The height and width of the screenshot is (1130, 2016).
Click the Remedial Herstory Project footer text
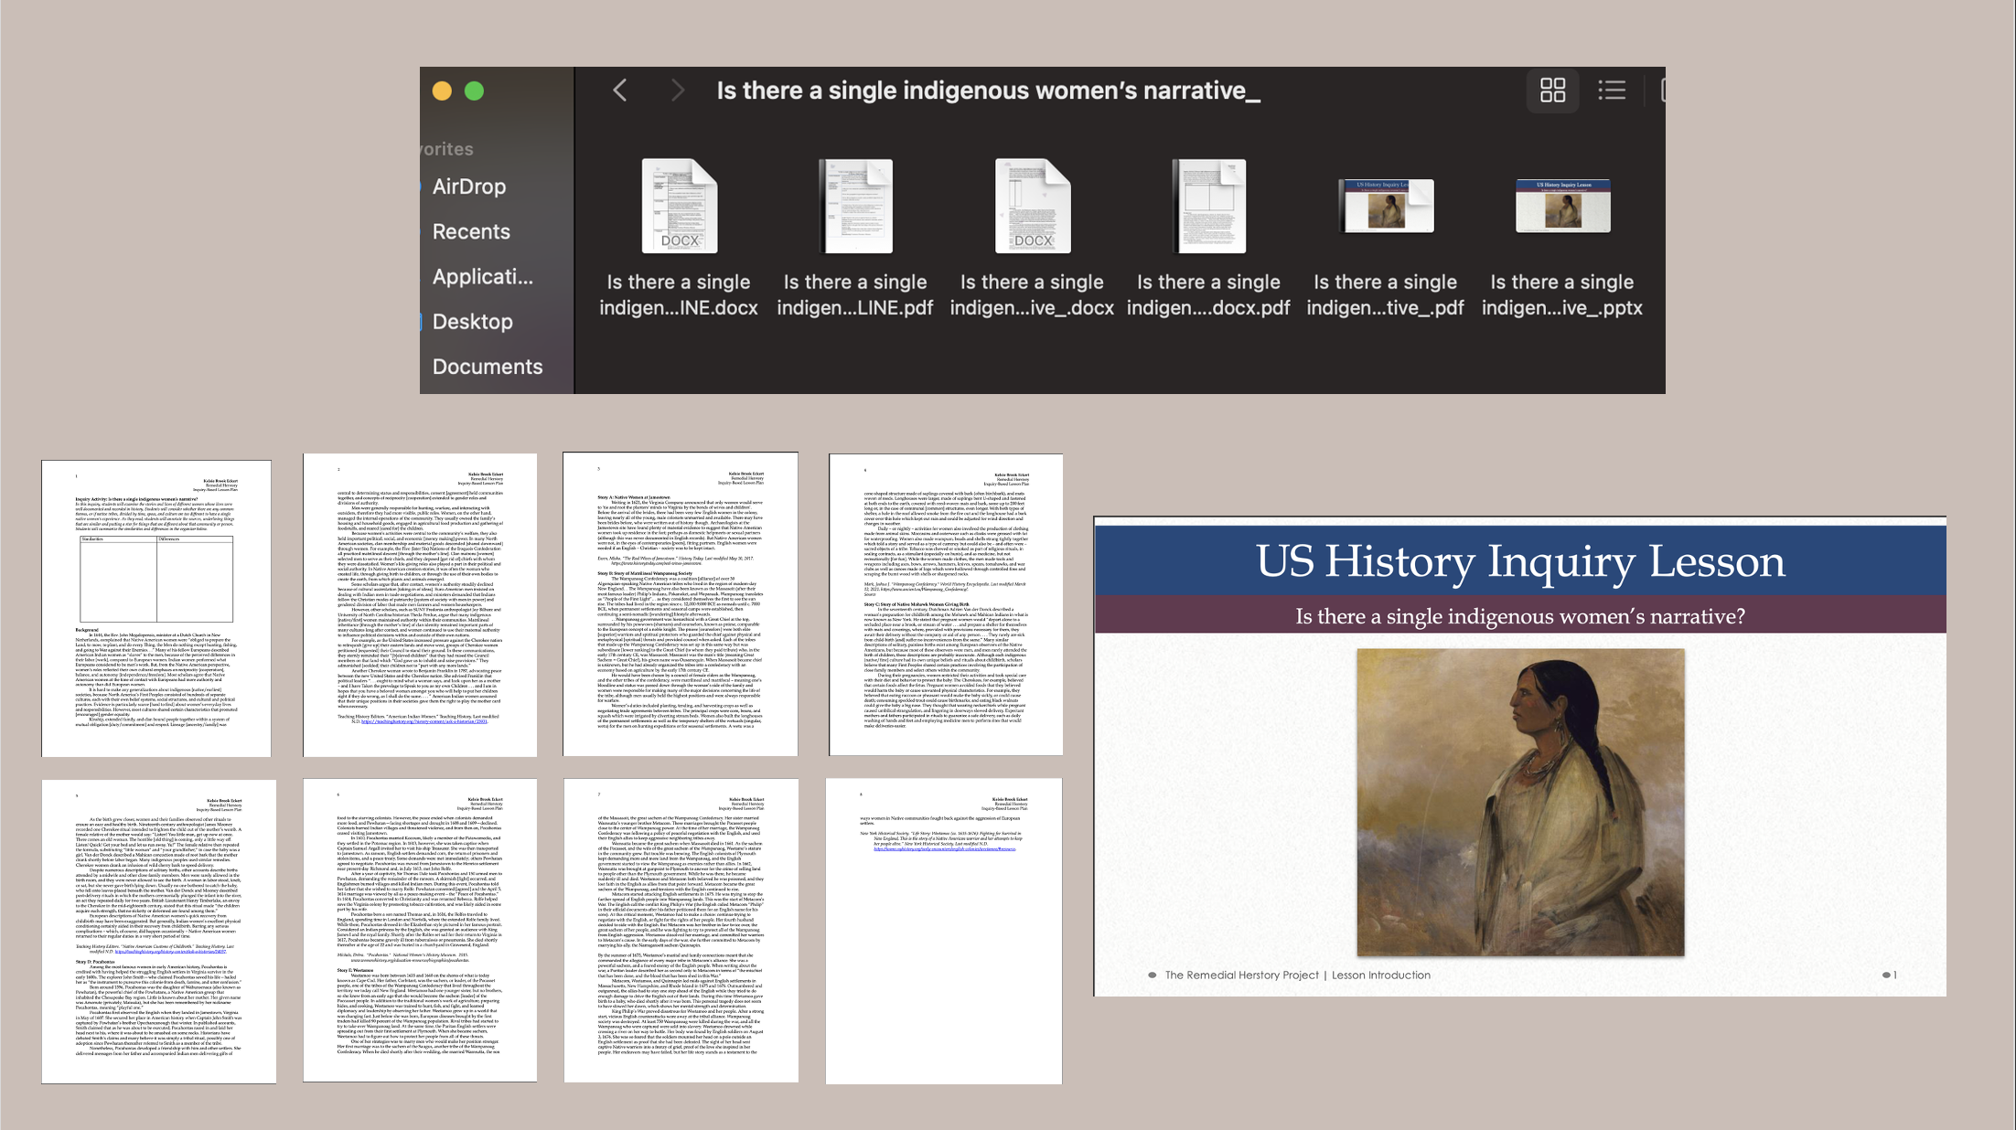(1297, 975)
